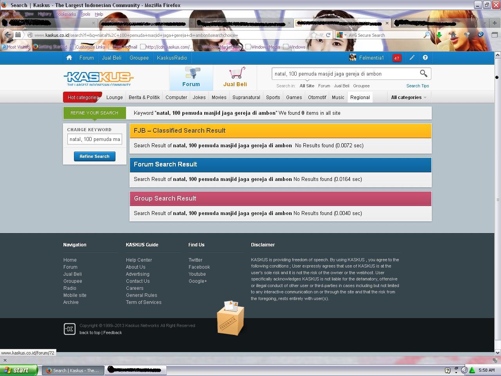Open Windows Media bookmark

pyautogui.click(x=263, y=47)
